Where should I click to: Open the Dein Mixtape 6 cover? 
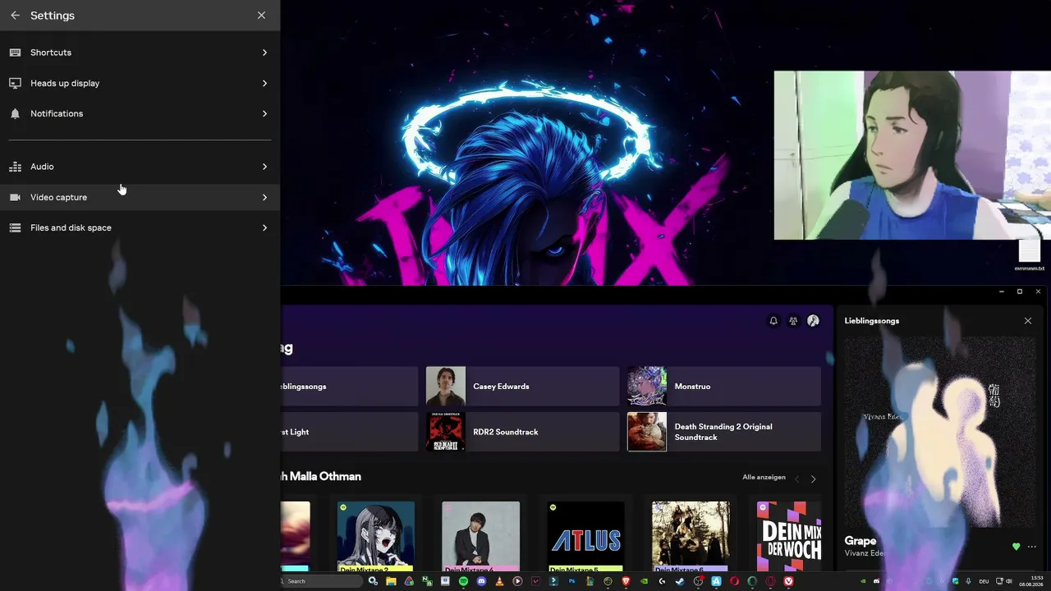[691, 537]
